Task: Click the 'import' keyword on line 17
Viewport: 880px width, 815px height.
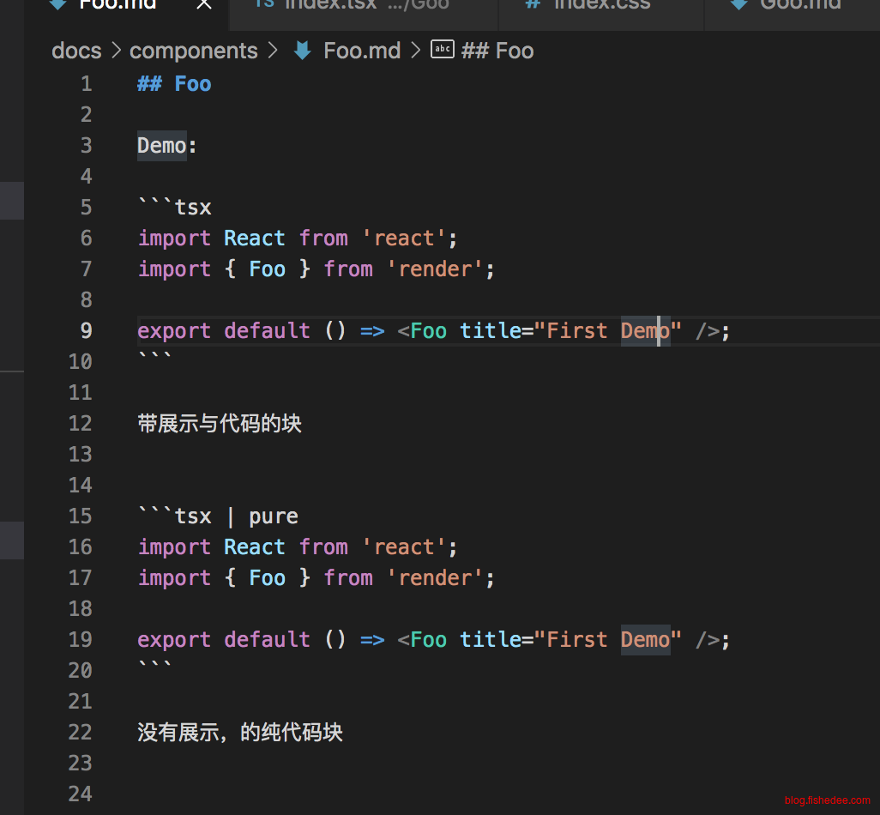Action: click(174, 578)
